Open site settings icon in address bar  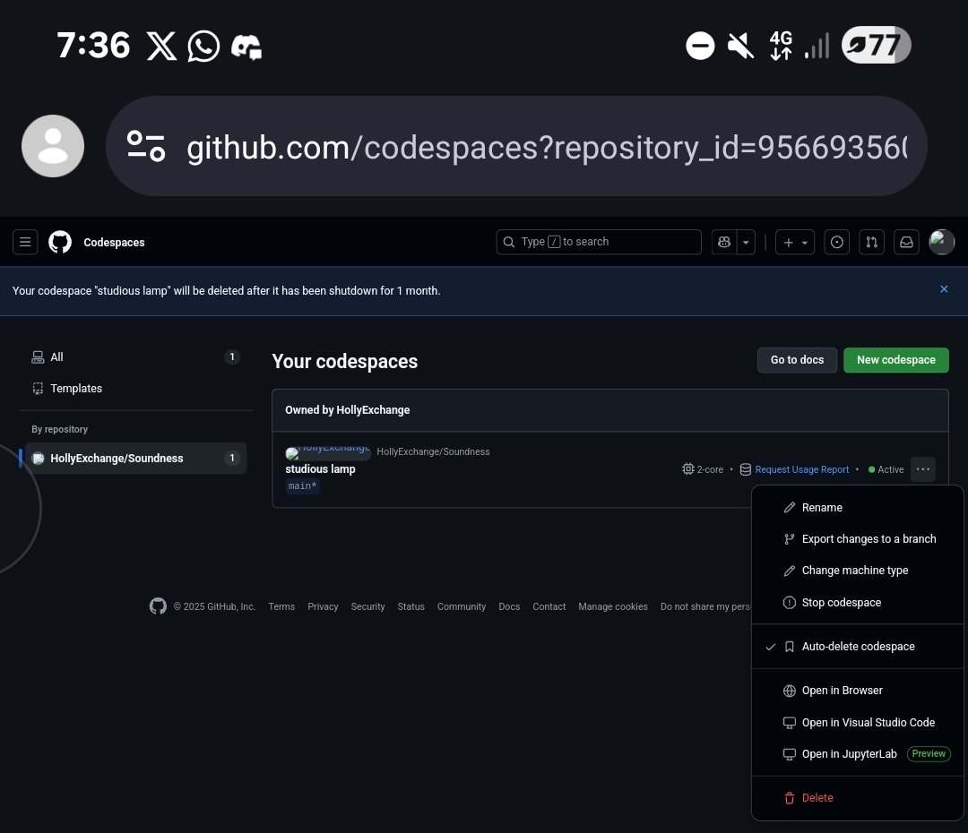point(146,146)
